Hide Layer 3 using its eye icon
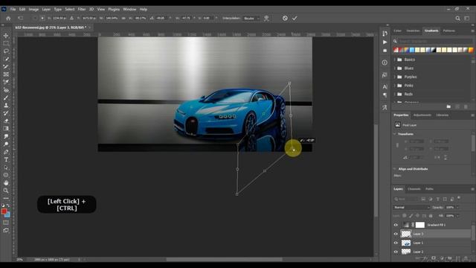 (396, 234)
